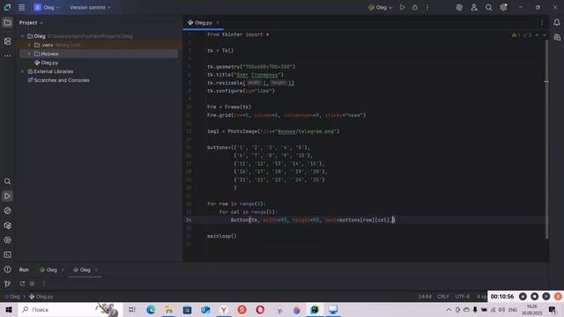
Task: Open the Project view dropdown header
Action: click(x=31, y=23)
